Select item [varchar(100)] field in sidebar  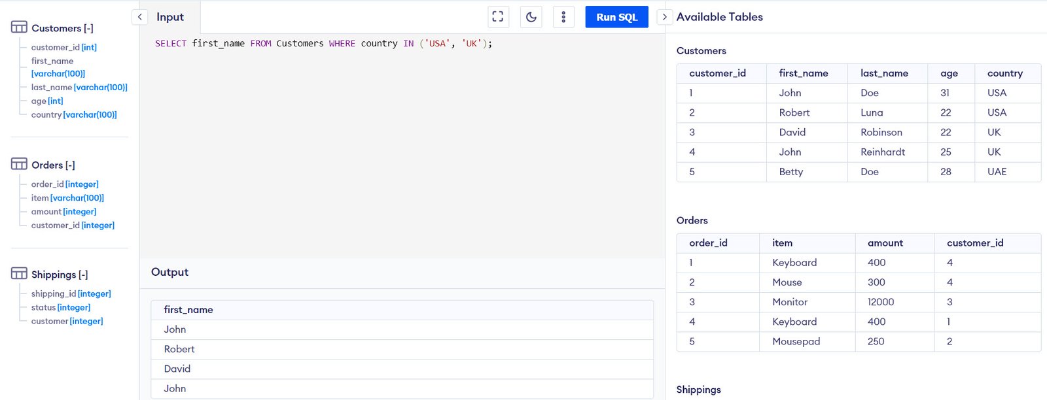click(x=67, y=198)
